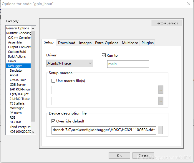This screenshot has height=163, width=194.
Task: Select highlighted Debugger category
Action: (x=18, y=66)
